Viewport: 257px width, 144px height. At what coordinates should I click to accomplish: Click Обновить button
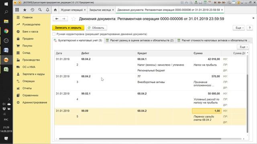[x=96, y=28]
